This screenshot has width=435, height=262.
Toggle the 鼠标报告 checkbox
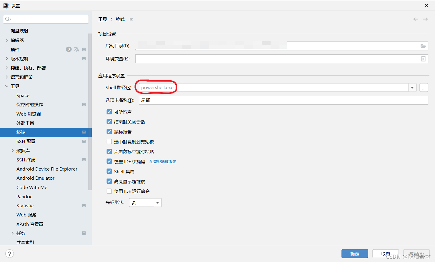point(109,132)
